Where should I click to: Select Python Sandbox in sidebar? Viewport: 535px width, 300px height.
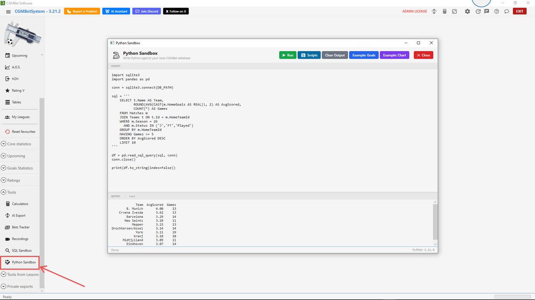[x=20, y=262]
